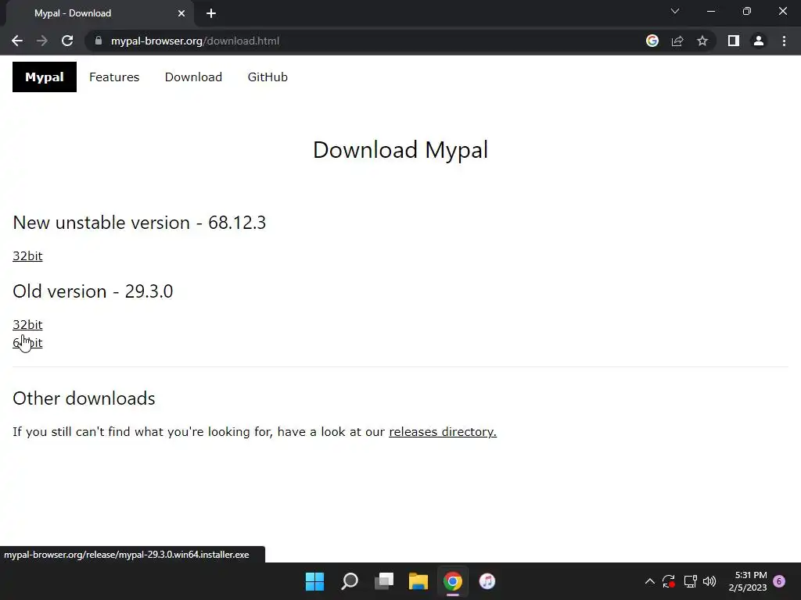Image resolution: width=801 pixels, height=600 pixels.
Task: Open the volume tray icon
Action: point(709,581)
